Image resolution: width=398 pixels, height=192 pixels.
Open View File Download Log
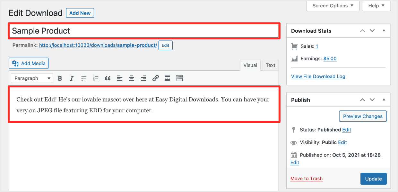[318, 76]
